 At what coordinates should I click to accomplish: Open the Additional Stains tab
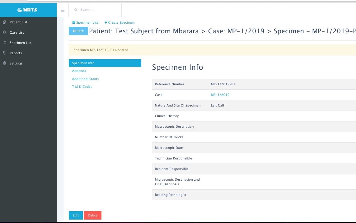pyautogui.click(x=85, y=79)
